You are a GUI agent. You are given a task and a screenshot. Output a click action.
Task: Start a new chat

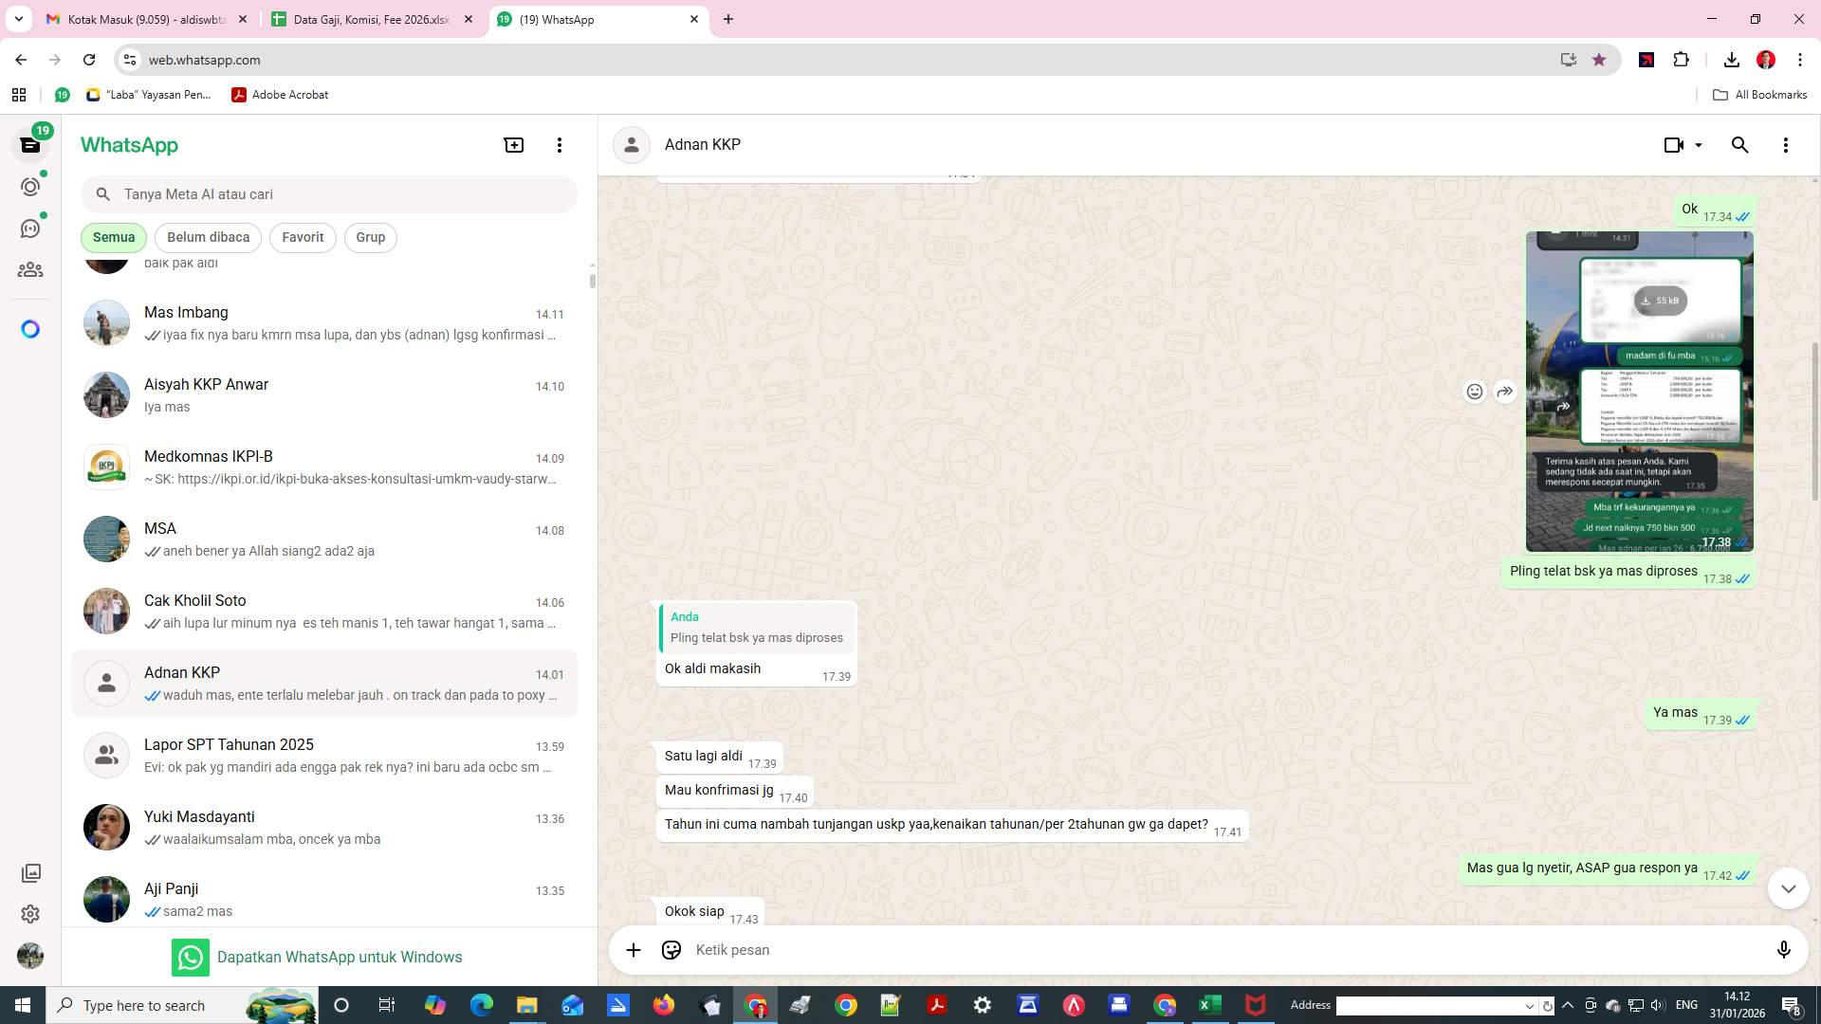(513, 144)
